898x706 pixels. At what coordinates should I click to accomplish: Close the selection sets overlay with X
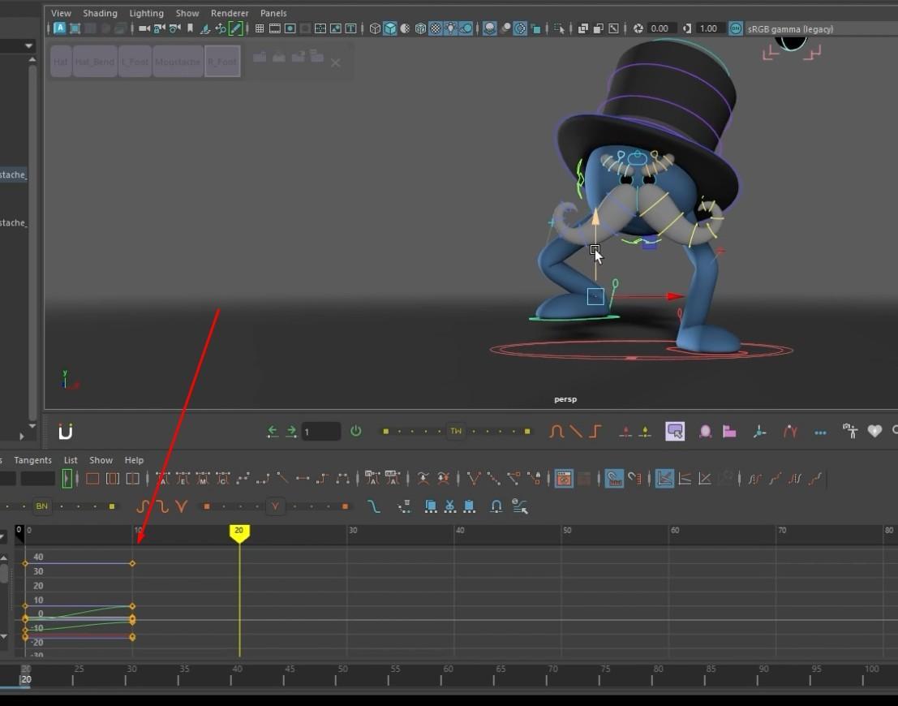pos(336,62)
